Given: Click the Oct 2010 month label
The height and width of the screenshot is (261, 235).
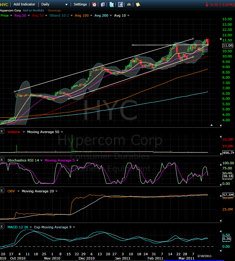Looking at the screenshot, I should coord(18,258).
